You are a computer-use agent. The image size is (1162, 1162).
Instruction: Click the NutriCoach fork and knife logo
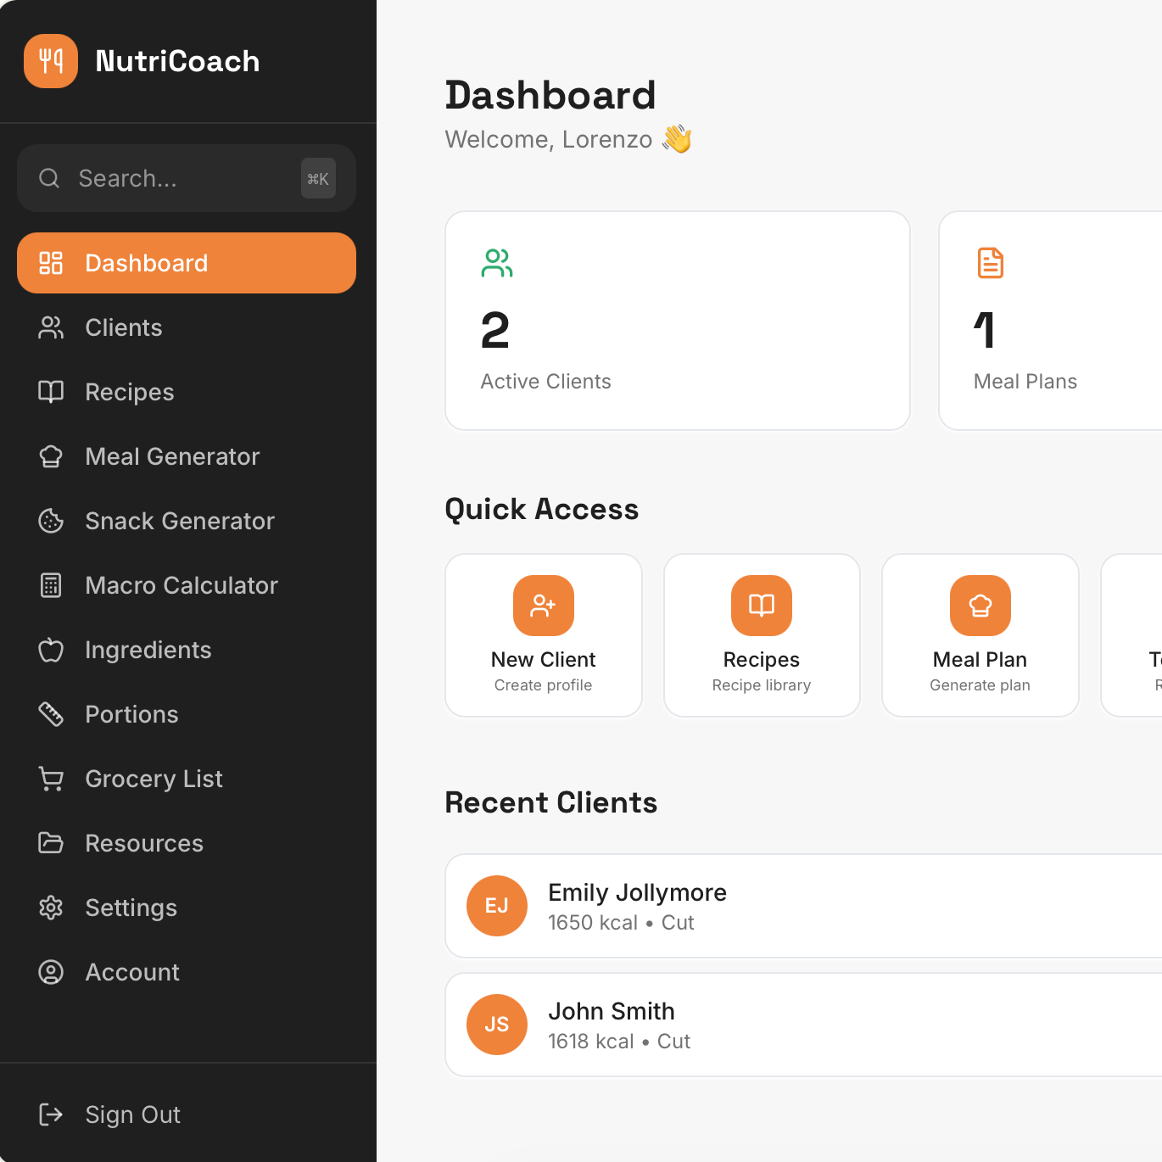pyautogui.click(x=51, y=61)
